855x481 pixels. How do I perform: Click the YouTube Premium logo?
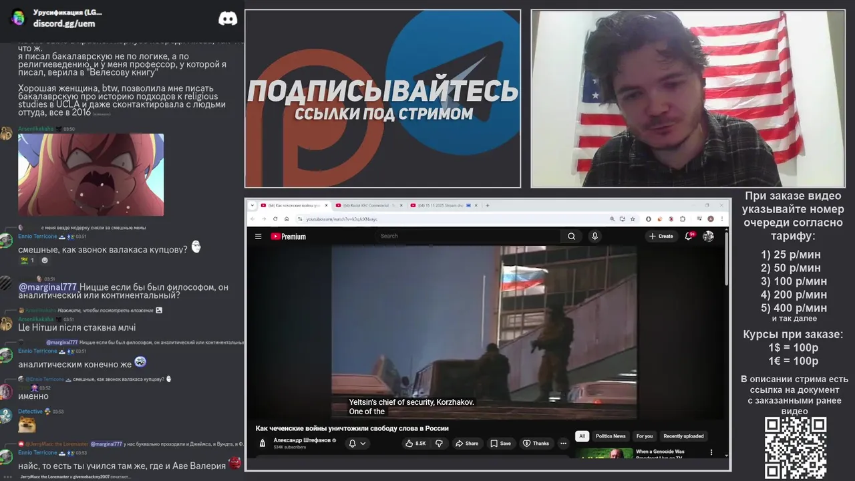point(288,236)
